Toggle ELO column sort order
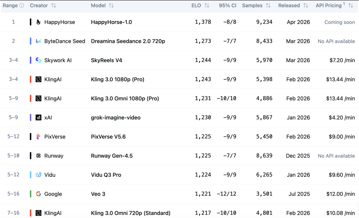The height and width of the screenshot is (218, 359). click(x=207, y=5)
